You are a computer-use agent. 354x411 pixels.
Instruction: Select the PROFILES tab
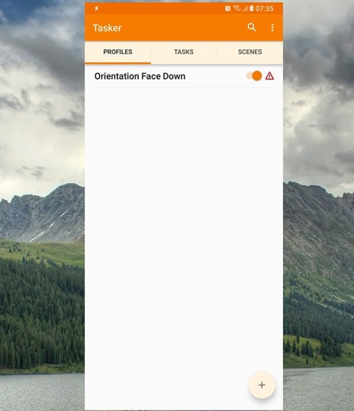pyautogui.click(x=118, y=52)
